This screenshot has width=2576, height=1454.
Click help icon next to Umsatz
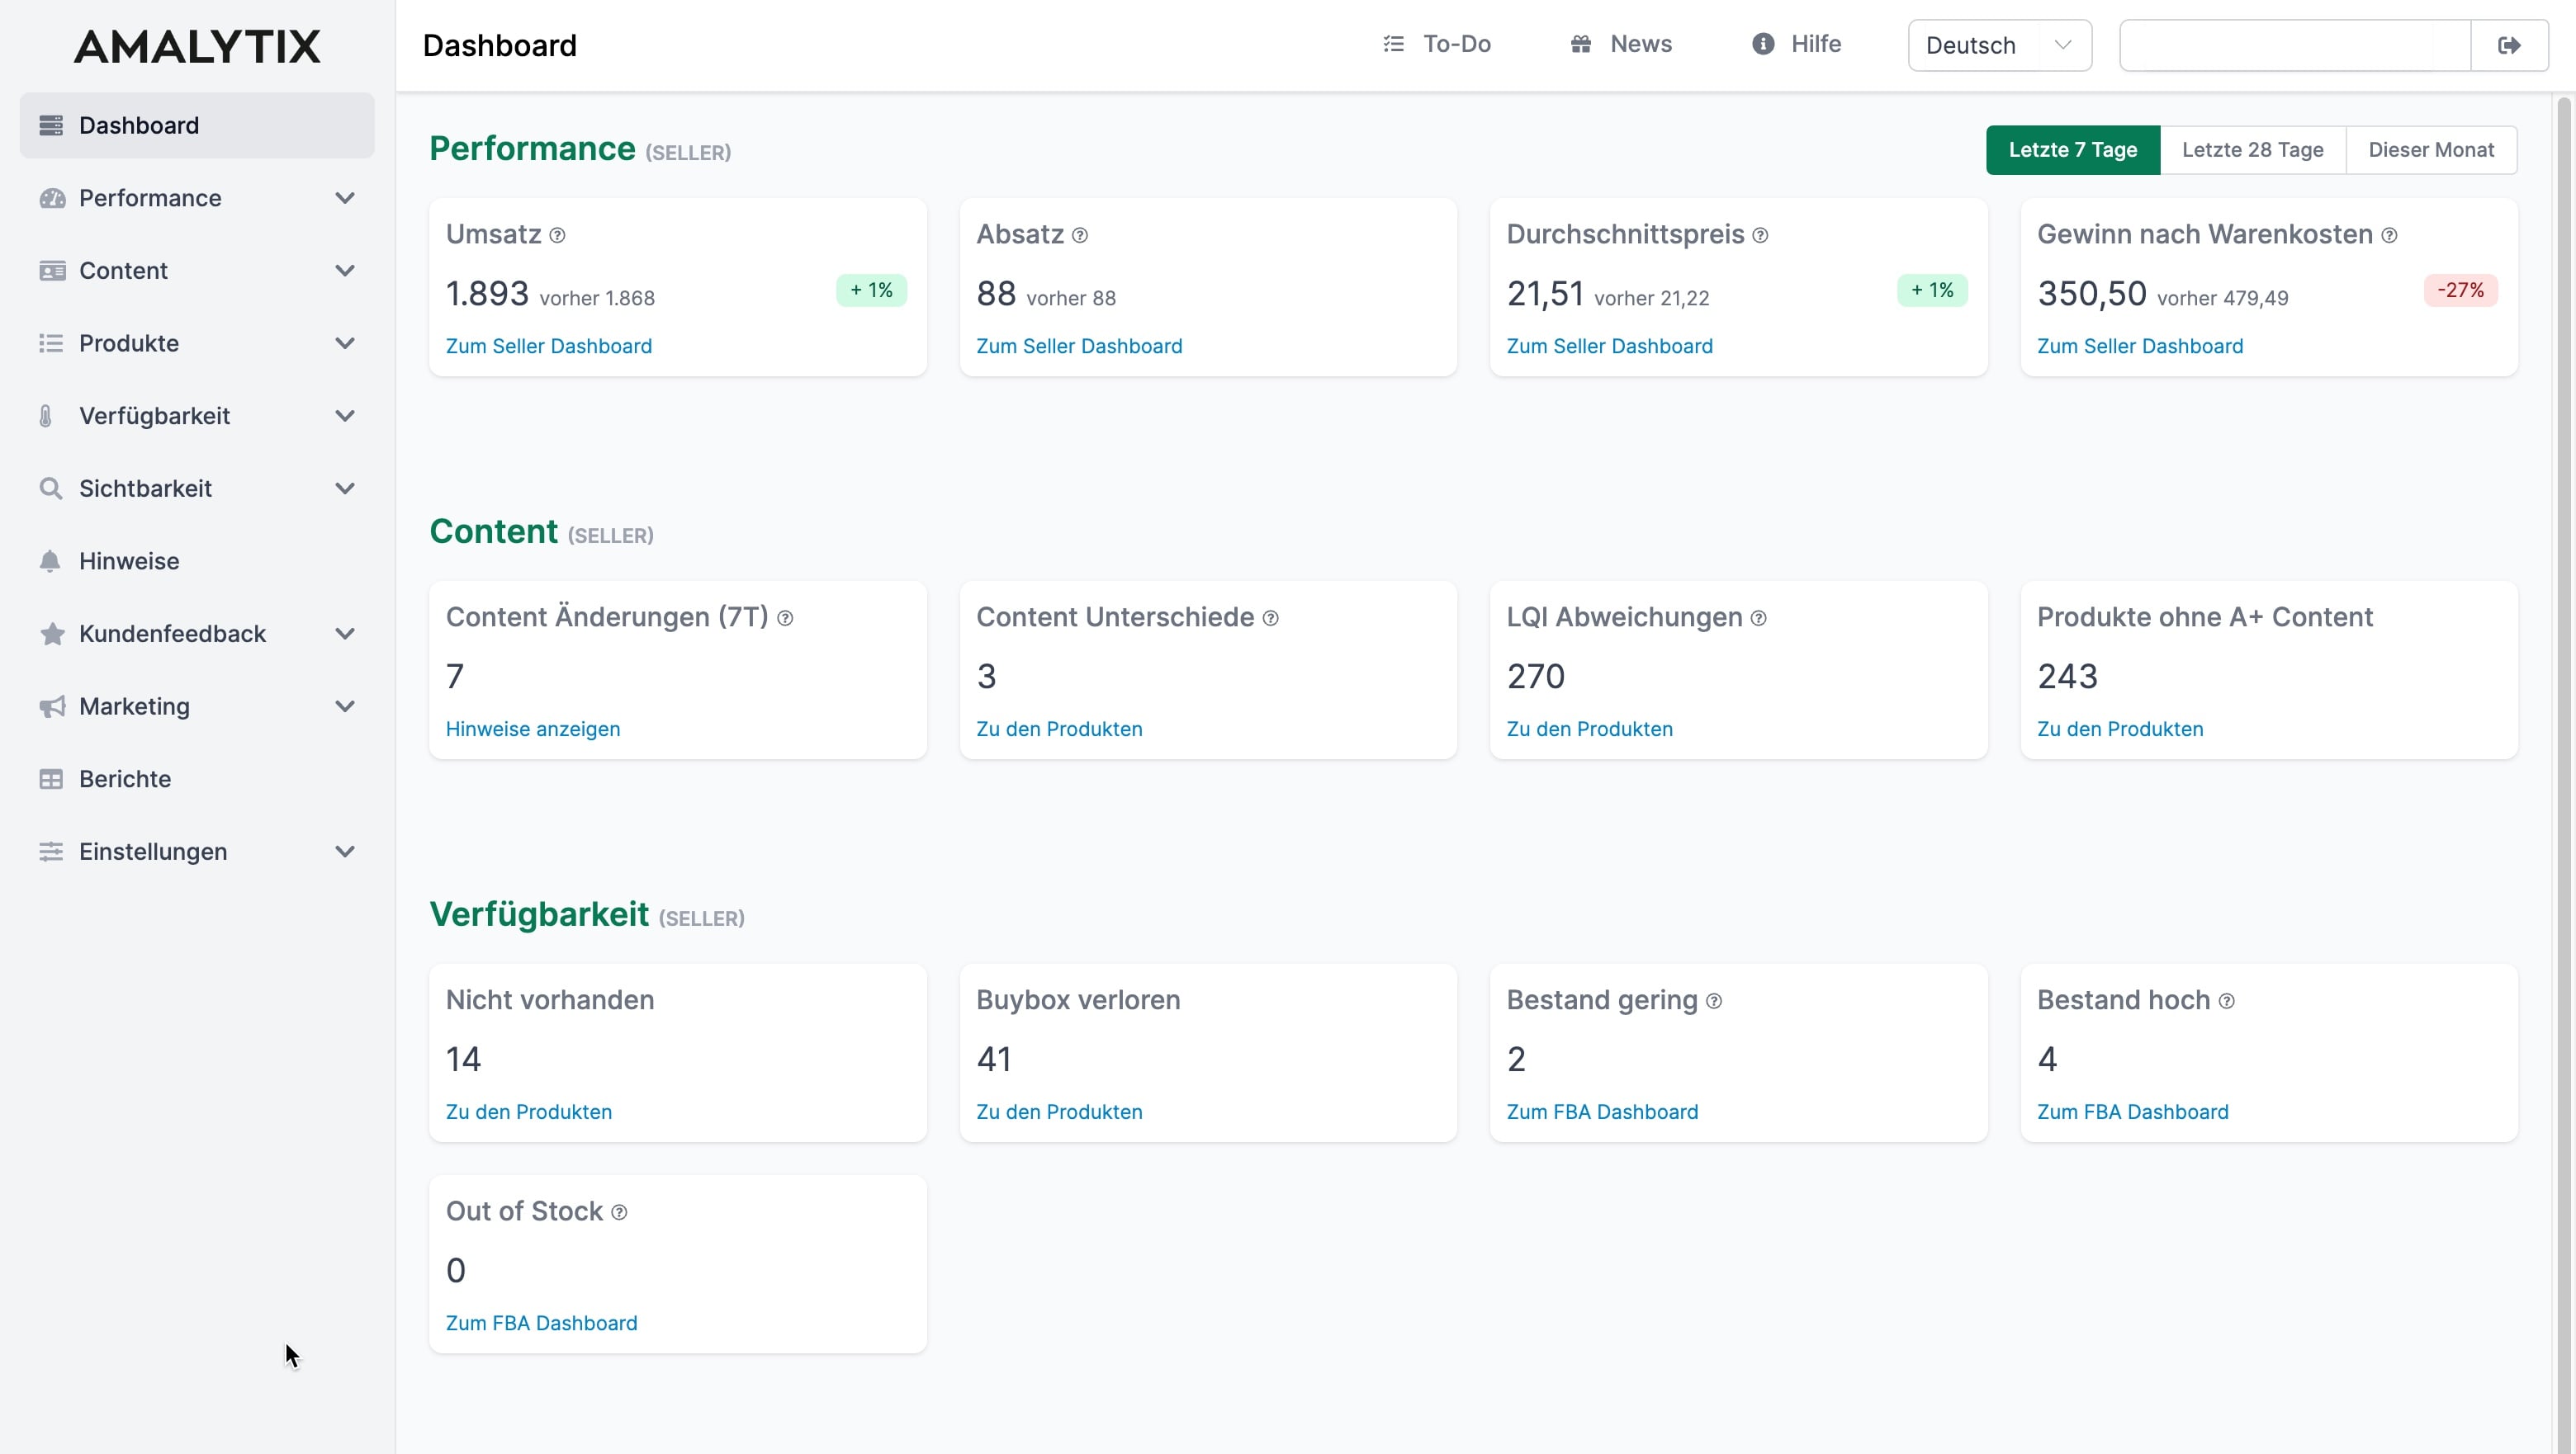tap(557, 236)
